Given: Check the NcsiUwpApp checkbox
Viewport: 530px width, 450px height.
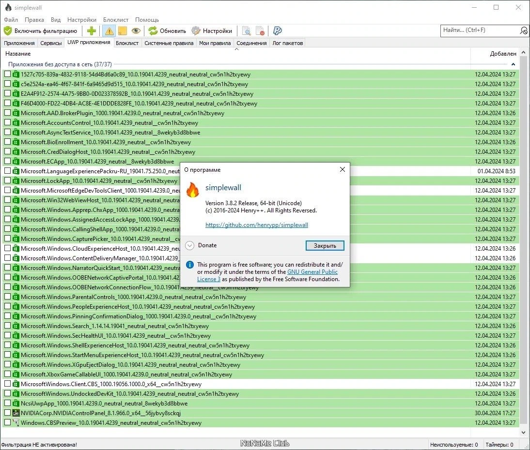Looking at the screenshot, I should tap(7, 403).
